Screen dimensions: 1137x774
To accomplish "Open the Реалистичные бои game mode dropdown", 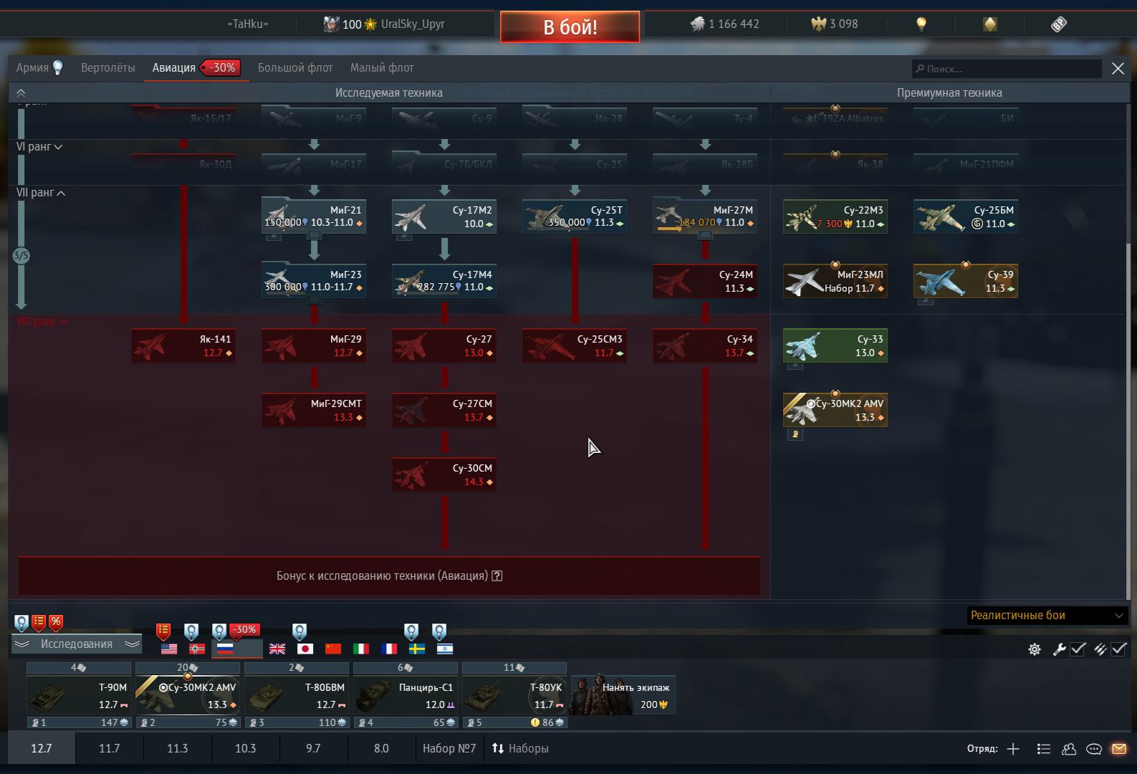I will pos(1047,616).
